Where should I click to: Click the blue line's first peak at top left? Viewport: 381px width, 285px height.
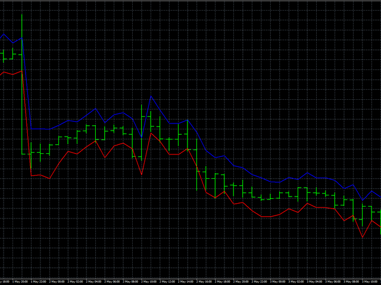[4, 33]
